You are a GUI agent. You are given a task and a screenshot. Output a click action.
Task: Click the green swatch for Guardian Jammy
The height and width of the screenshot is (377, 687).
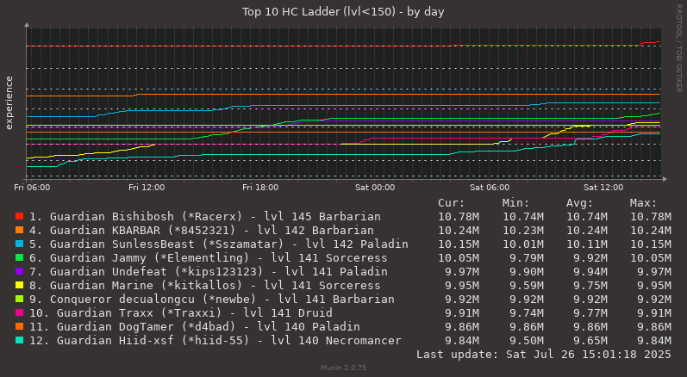[x=19, y=257]
